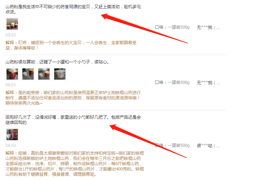Screen dimensions: 269x180
Task: Open the photo attached to the 09.02 review
Action: click(12, 24)
